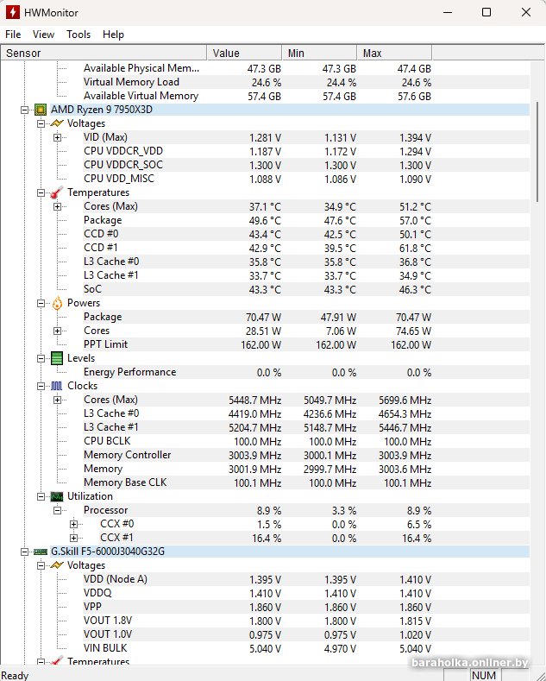Click the Utilization graph icon
Image resolution: width=546 pixels, height=681 pixels.
[57, 496]
